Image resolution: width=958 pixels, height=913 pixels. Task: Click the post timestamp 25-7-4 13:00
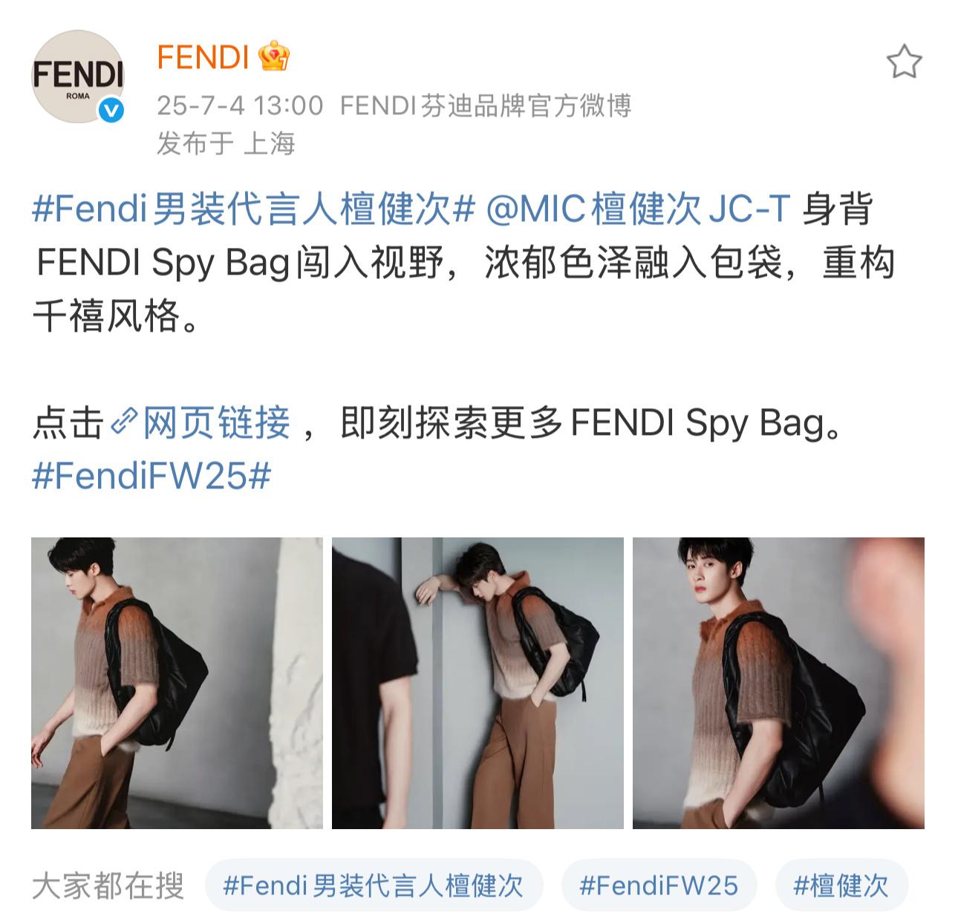240,105
